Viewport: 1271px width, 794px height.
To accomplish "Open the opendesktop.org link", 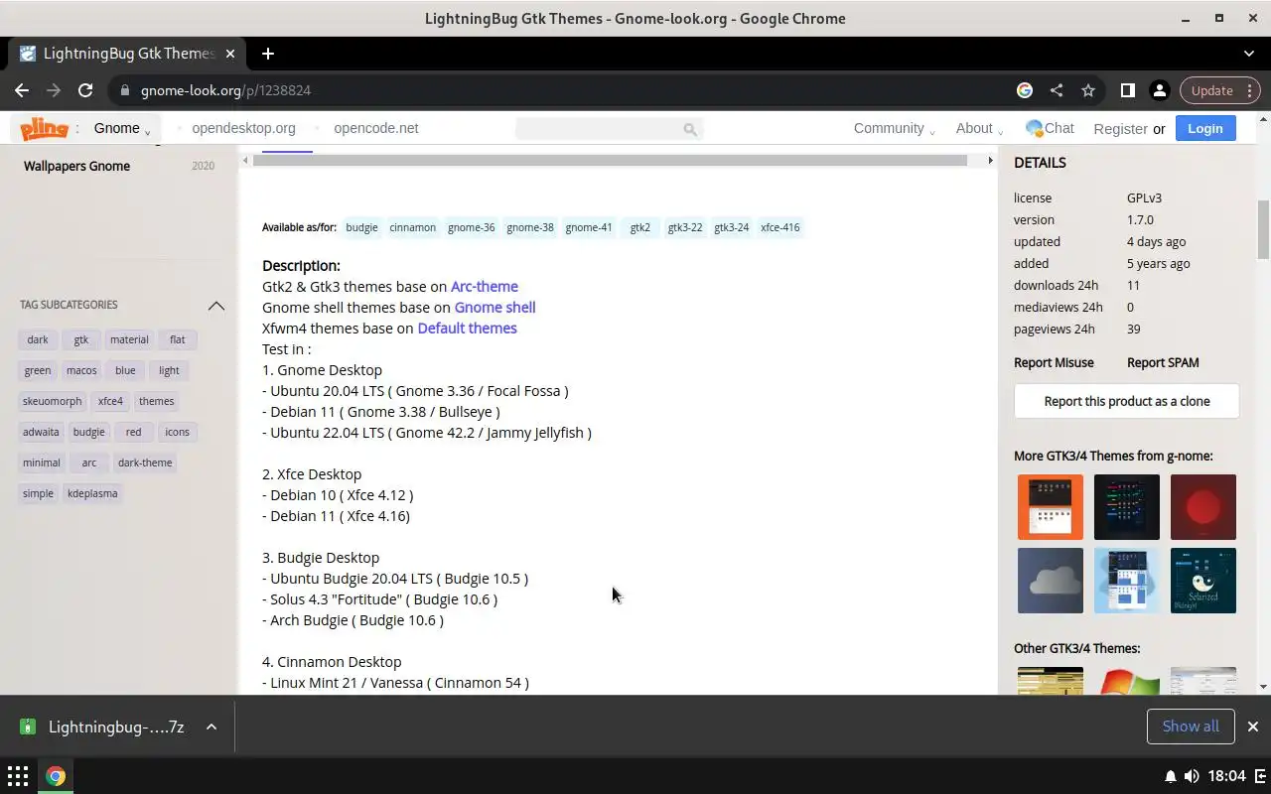I will tap(243, 128).
